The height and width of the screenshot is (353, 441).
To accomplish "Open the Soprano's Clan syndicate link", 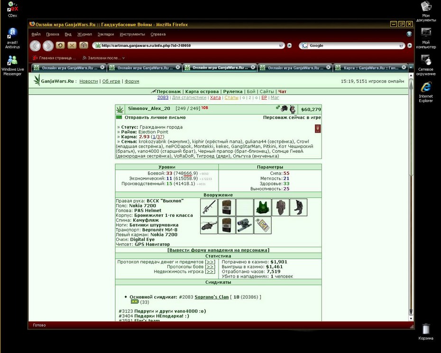I will coord(211,297).
